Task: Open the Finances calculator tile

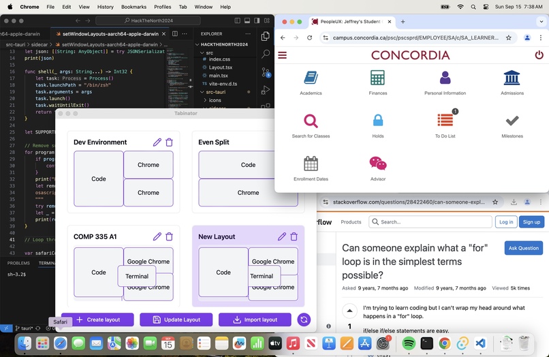Action: pos(378,82)
